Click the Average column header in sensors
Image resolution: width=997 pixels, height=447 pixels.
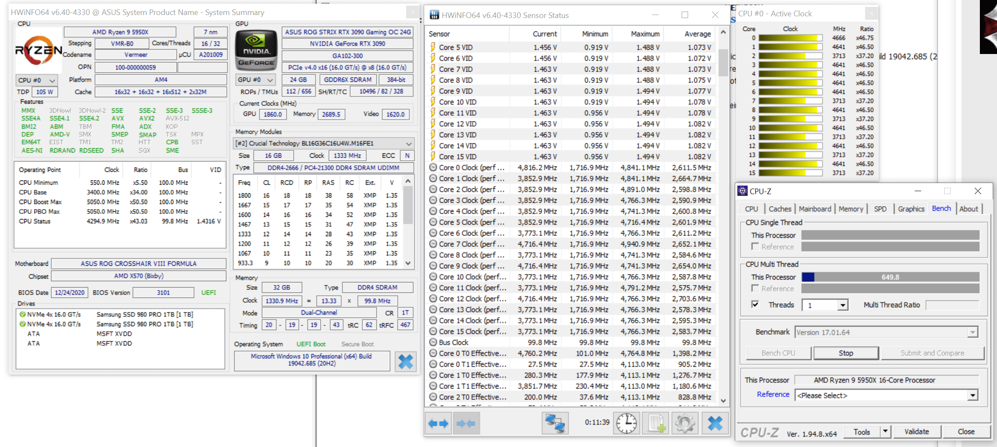[x=689, y=34]
